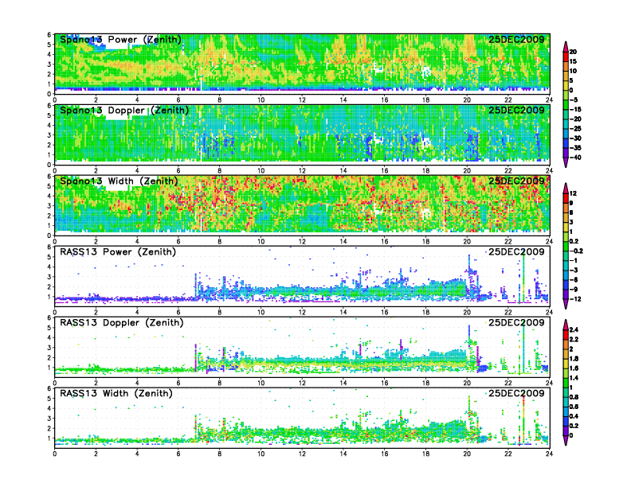Click the 0.8 label on the bottom color bar
Viewport: 631px width, 487px height.
coord(574,397)
